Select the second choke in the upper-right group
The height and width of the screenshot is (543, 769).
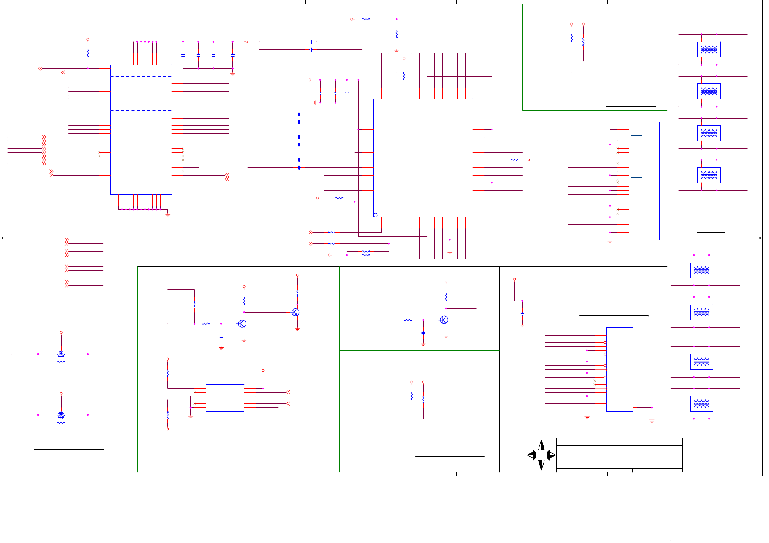(709, 92)
